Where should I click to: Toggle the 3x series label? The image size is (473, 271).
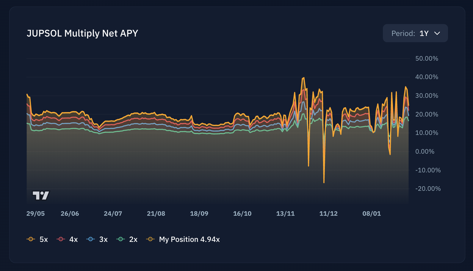(x=103, y=240)
